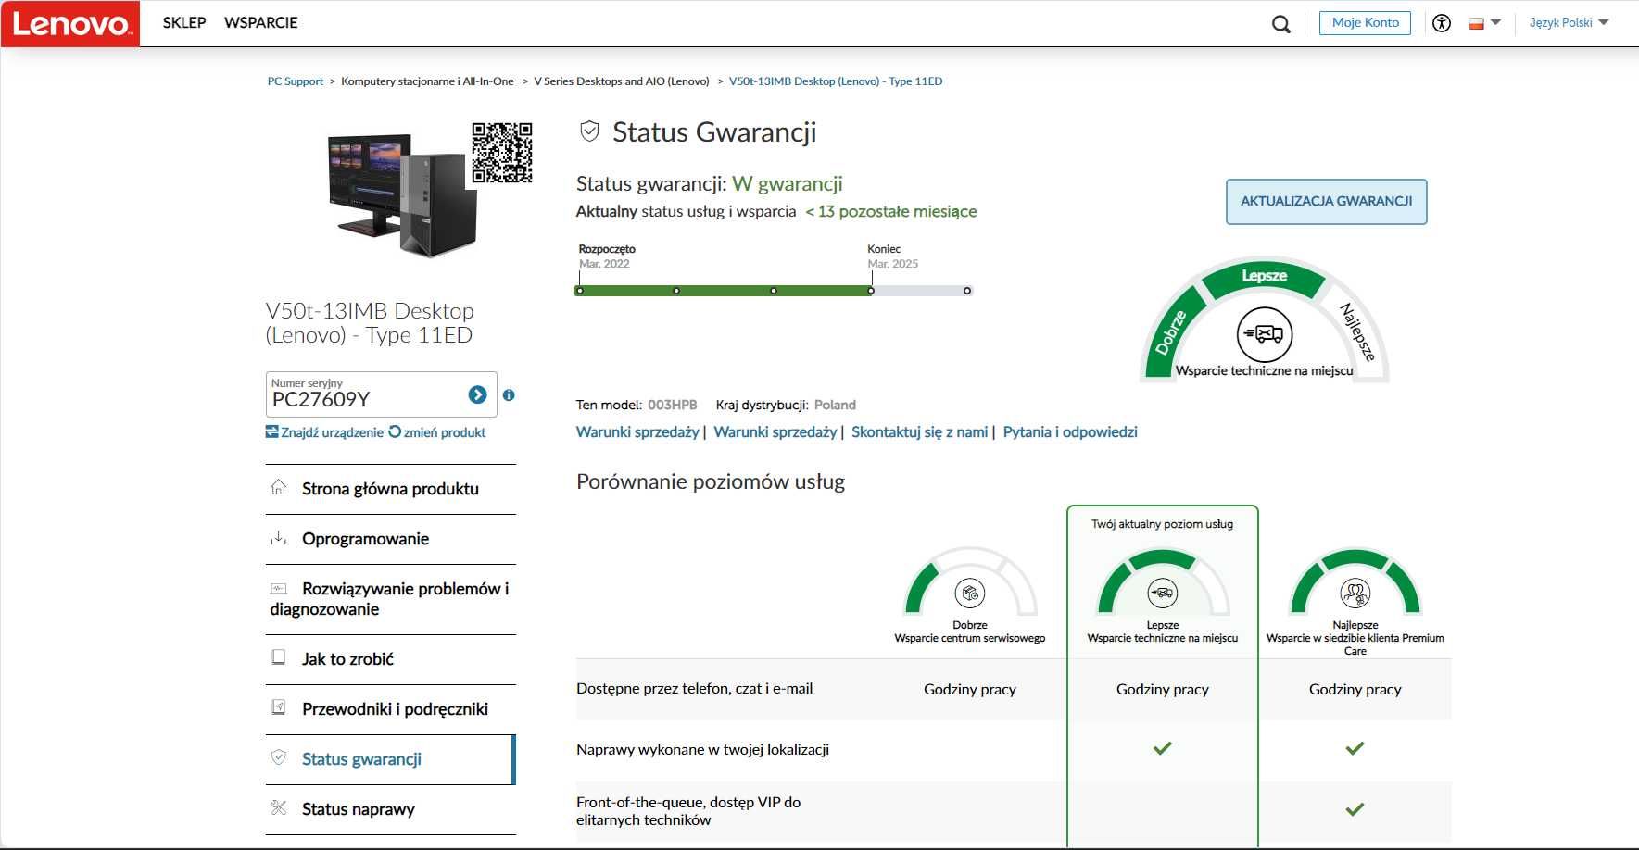Open Jak to zrobić menu item
This screenshot has width=1639, height=850.
(x=390, y=659)
